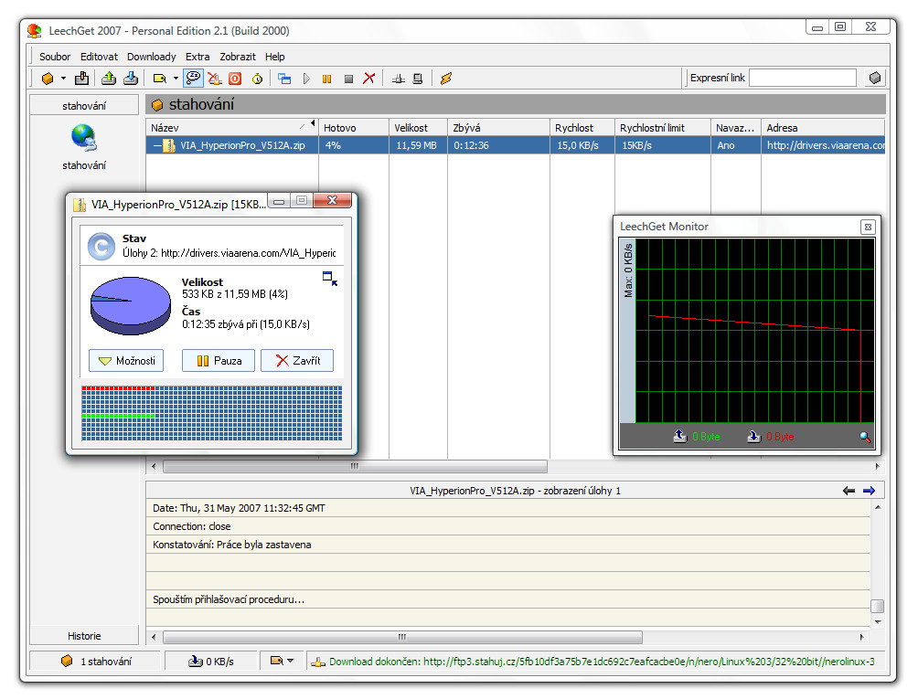Go to next task with blue right arrow

[x=869, y=491]
